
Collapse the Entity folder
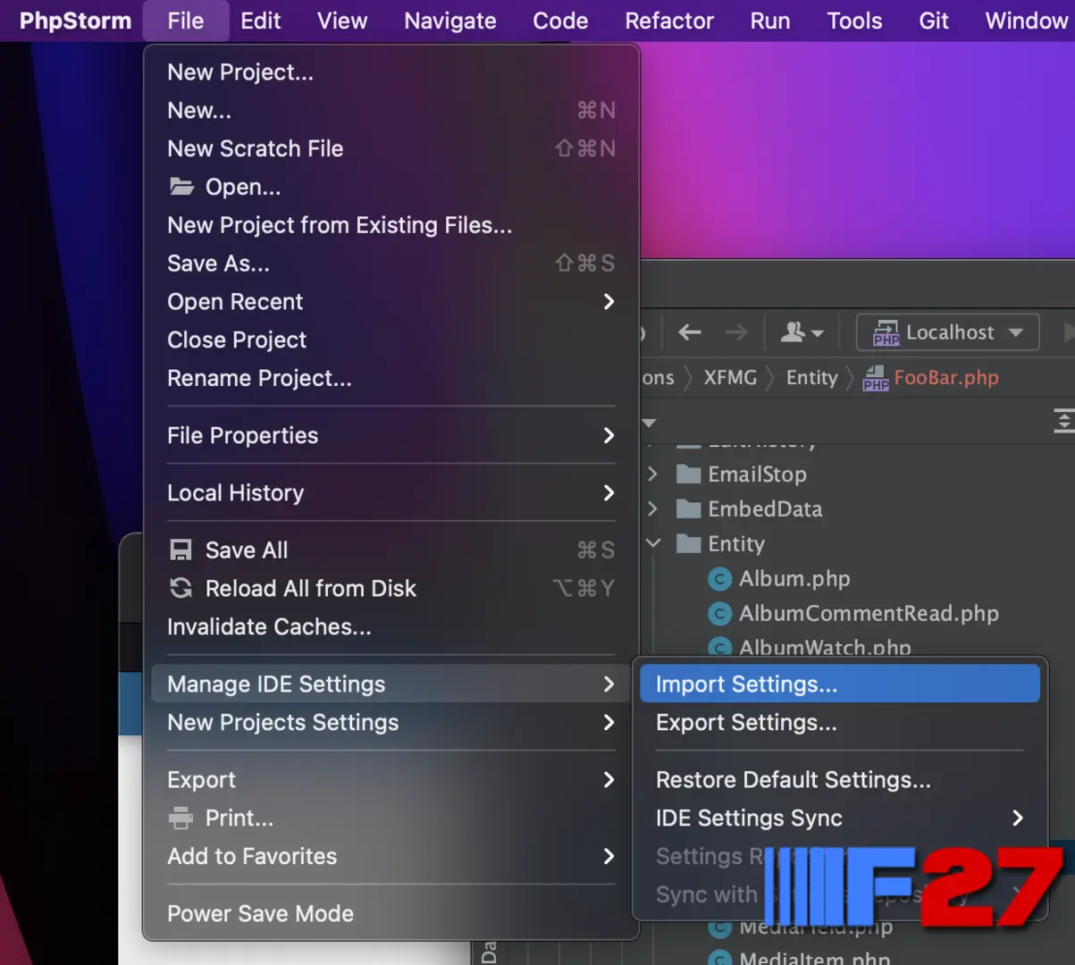(x=653, y=543)
